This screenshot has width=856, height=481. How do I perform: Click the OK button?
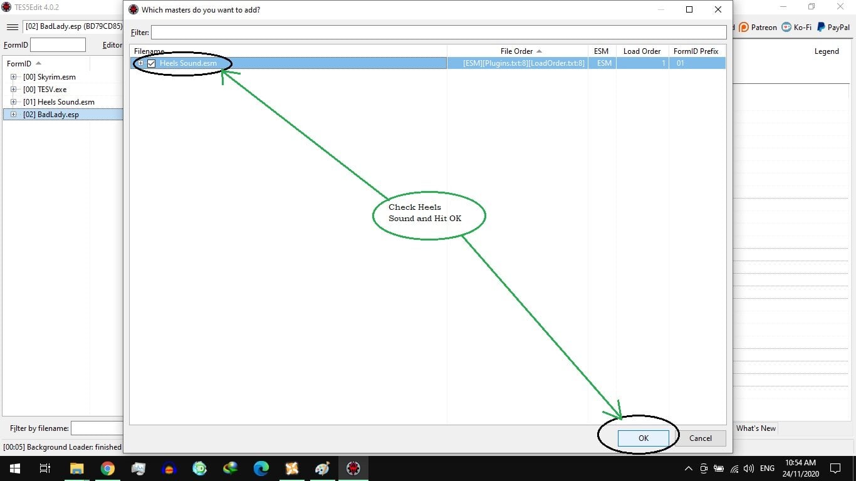click(x=644, y=438)
